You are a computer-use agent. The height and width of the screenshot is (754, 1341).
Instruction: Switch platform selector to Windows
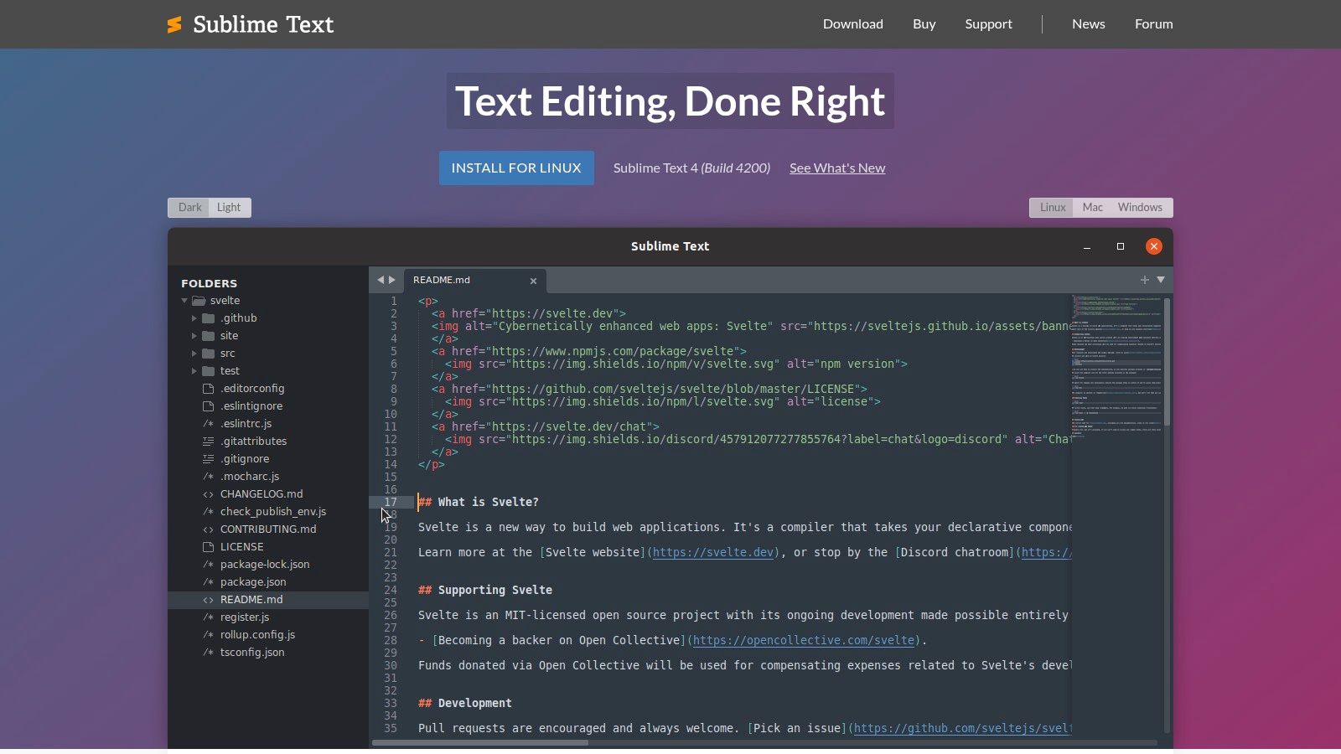(x=1139, y=207)
